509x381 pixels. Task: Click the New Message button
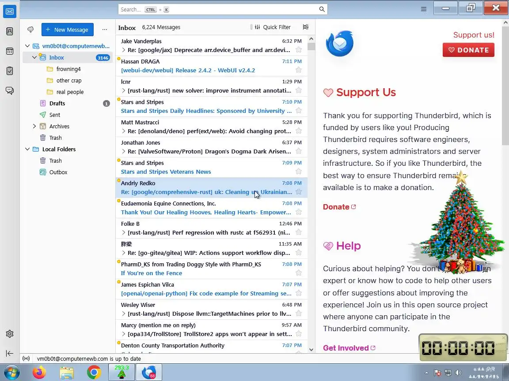(x=68, y=30)
